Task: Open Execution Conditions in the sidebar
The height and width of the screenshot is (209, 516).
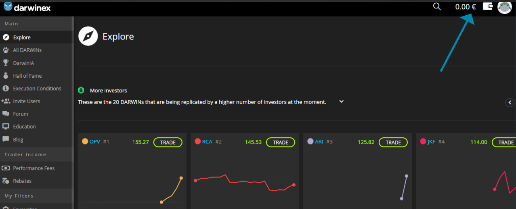Action: (36, 88)
